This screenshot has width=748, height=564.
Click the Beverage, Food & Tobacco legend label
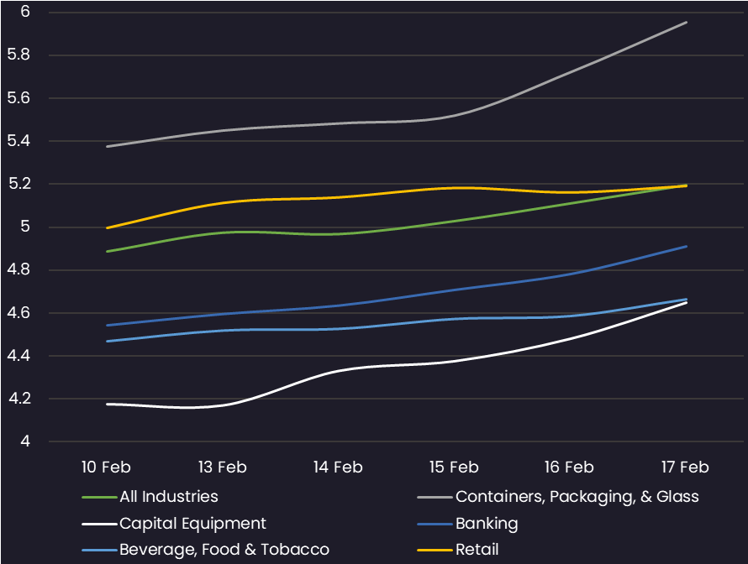[x=224, y=550]
